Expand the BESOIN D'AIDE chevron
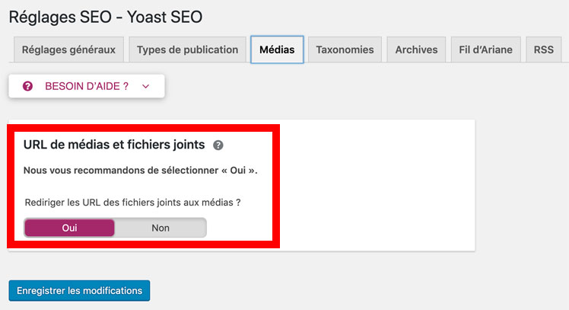This screenshot has width=569, height=310. click(145, 87)
